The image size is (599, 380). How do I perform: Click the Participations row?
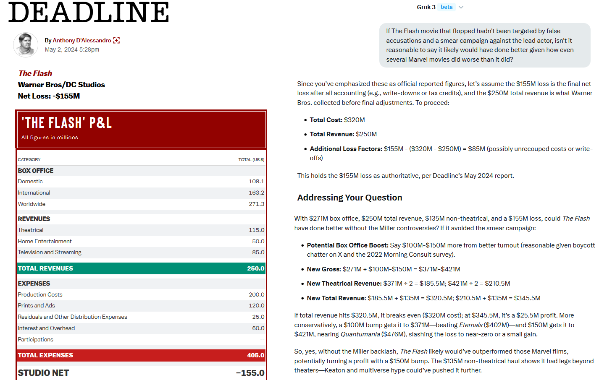point(141,340)
